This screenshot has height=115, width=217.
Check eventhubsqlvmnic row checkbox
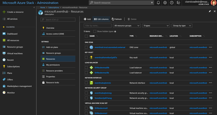86,83
